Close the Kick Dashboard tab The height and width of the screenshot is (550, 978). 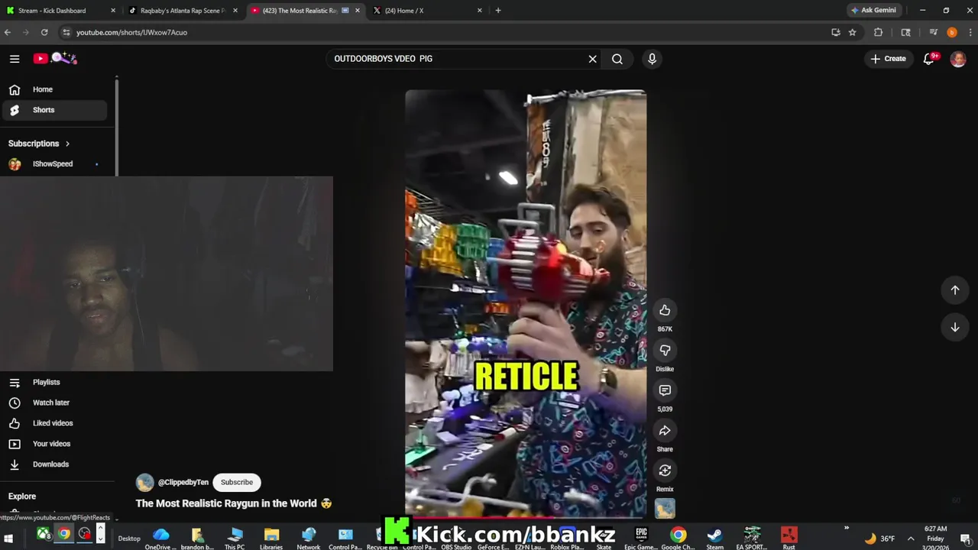click(113, 11)
